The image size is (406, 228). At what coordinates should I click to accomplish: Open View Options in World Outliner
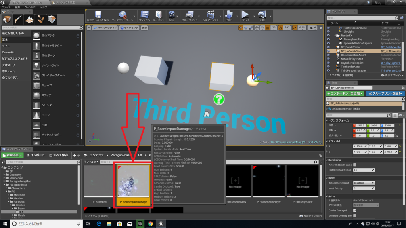[x=392, y=75]
